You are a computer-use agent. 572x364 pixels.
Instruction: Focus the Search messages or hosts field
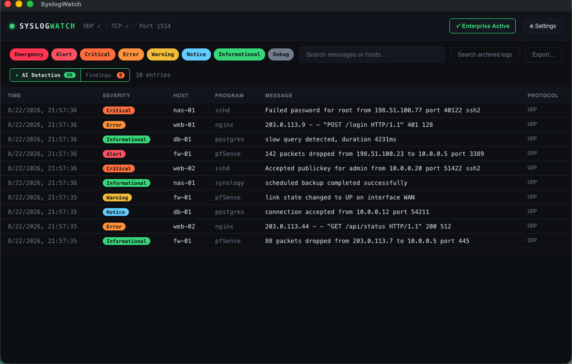tap(372, 55)
